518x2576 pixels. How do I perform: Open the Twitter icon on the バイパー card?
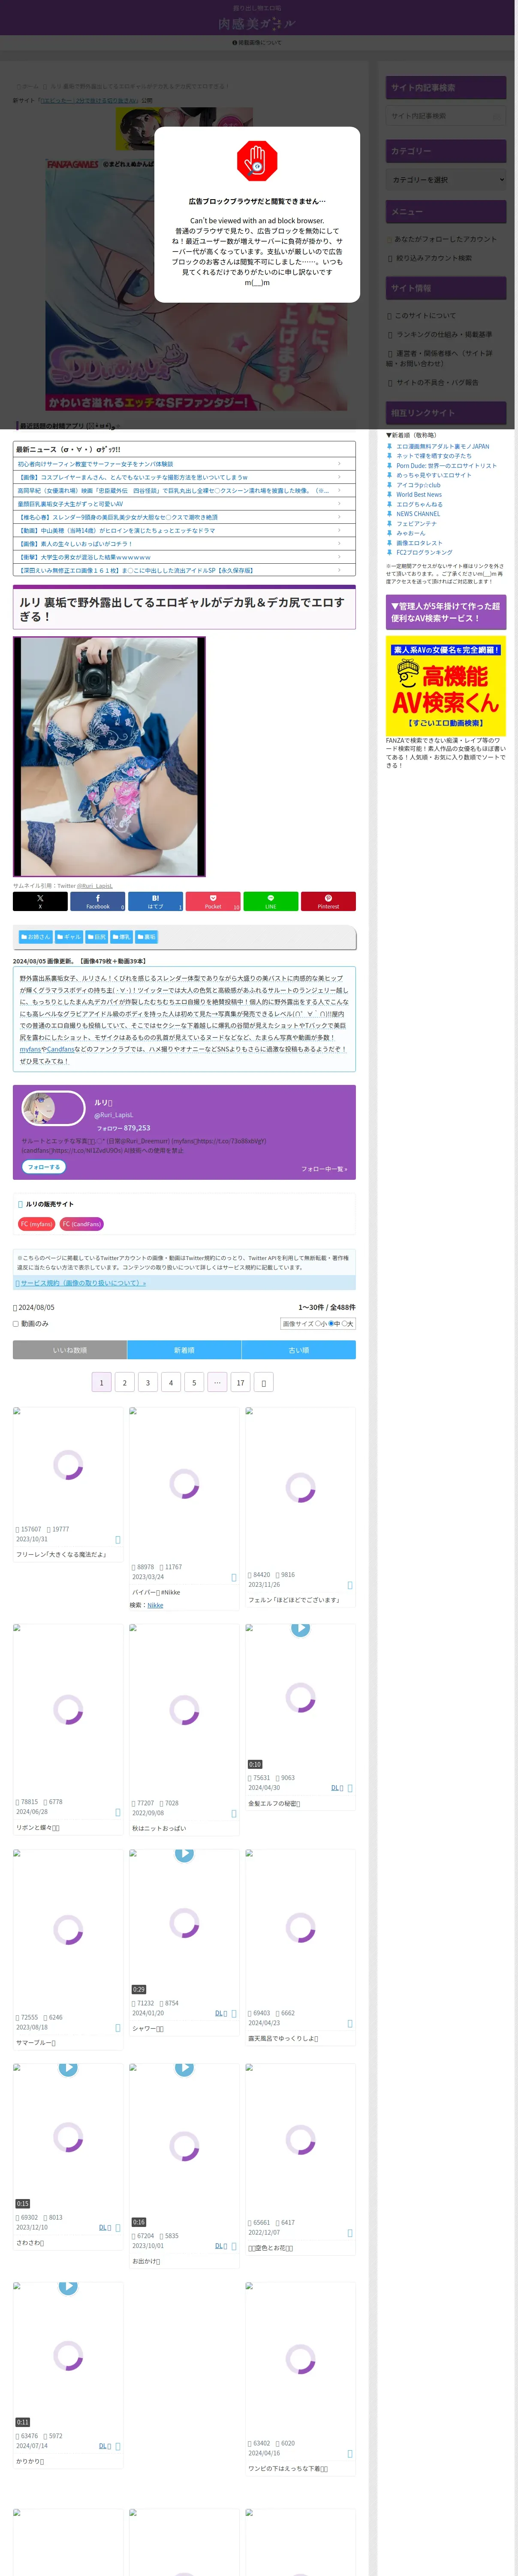click(234, 1577)
